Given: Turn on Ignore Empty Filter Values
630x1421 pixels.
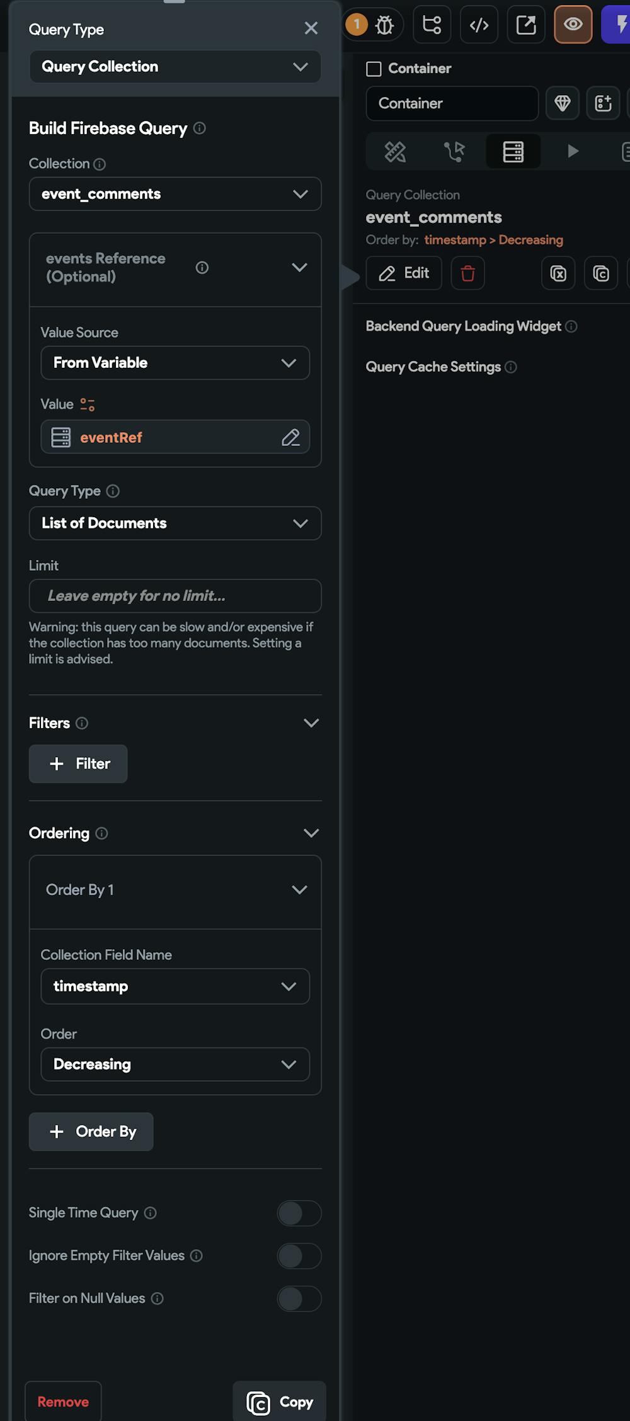Looking at the screenshot, I should [x=299, y=1256].
